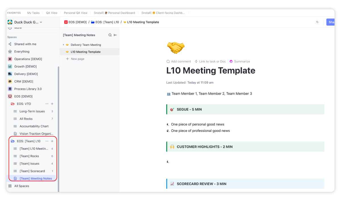The height and width of the screenshot is (199, 341).
Task: Open ellipsis menu for EOS: [Team] L10
Action: click(47, 141)
